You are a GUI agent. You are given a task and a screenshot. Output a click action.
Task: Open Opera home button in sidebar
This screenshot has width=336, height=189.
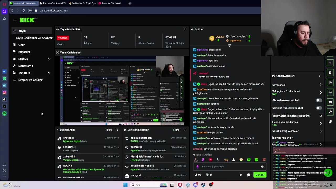click(4, 11)
